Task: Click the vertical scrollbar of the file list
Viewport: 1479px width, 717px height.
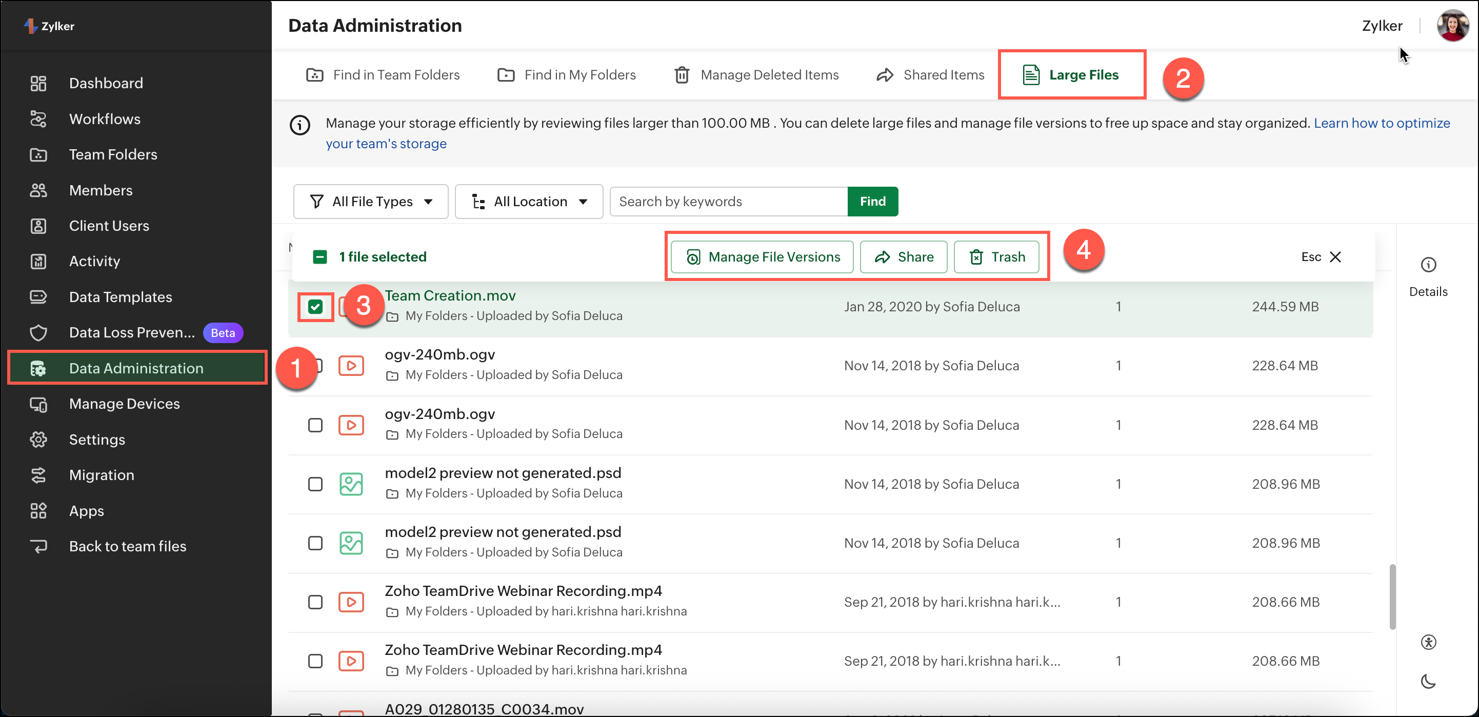Action: click(x=1392, y=597)
